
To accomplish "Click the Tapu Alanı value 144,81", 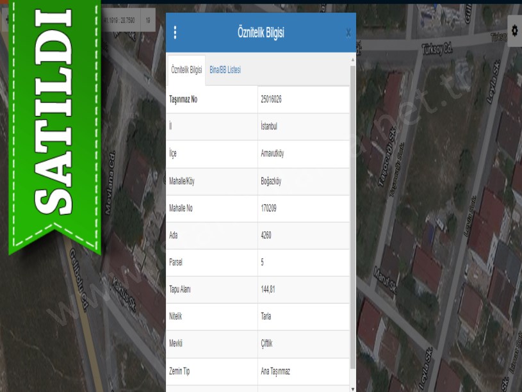I will click(x=268, y=290).
